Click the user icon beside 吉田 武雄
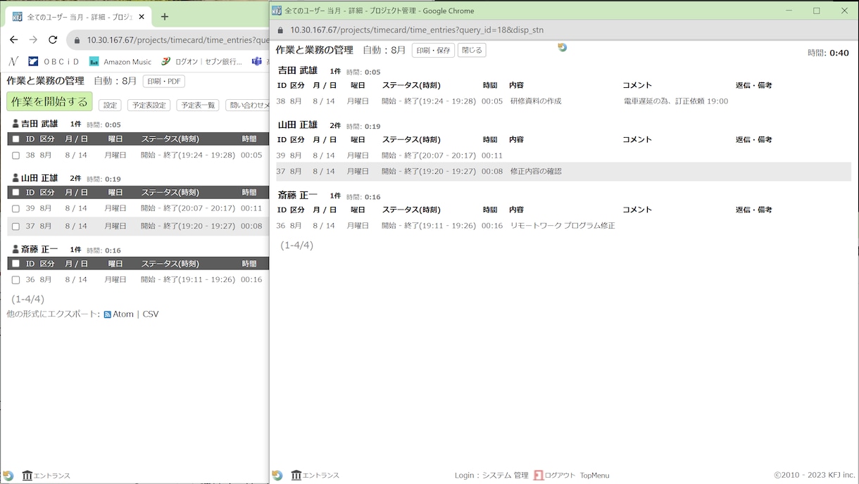The width and height of the screenshot is (859, 484). point(15,124)
